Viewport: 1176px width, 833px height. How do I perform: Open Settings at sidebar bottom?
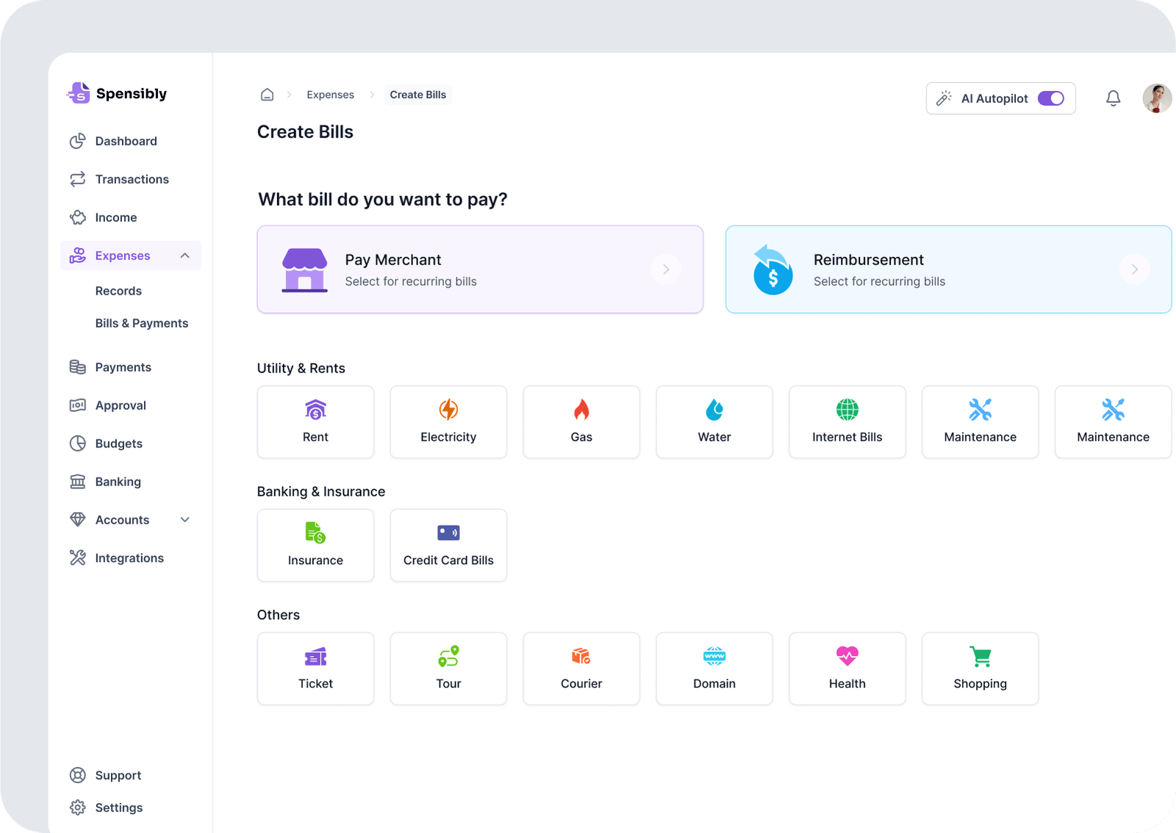[x=118, y=807]
